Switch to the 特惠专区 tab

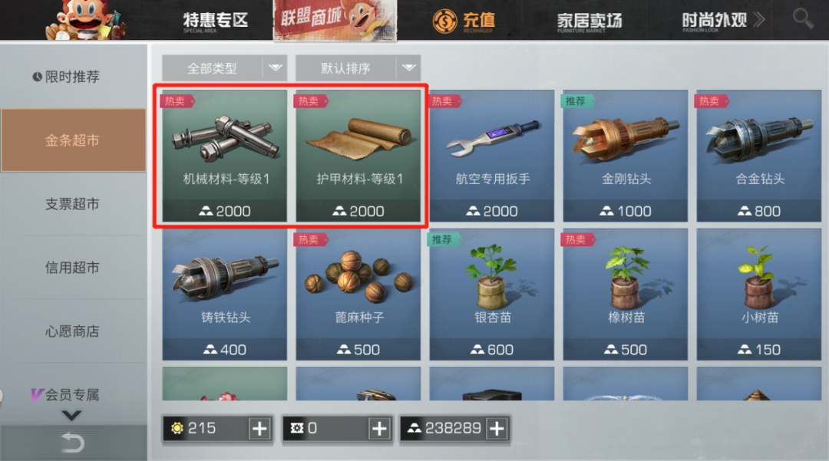click(215, 21)
